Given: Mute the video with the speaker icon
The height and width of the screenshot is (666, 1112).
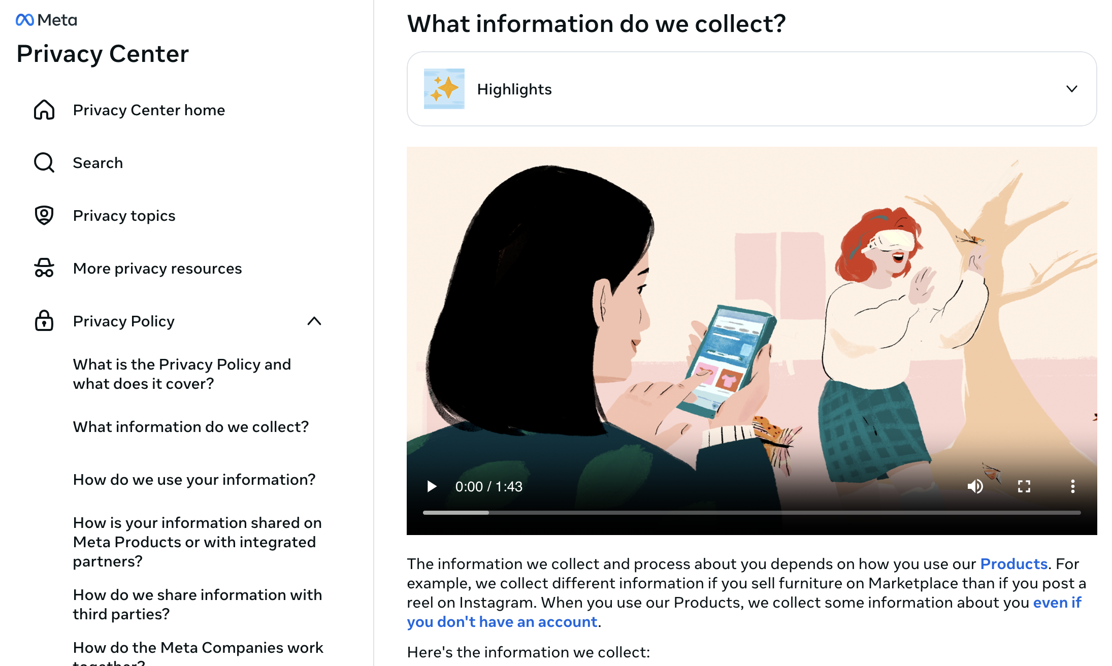Looking at the screenshot, I should [975, 486].
